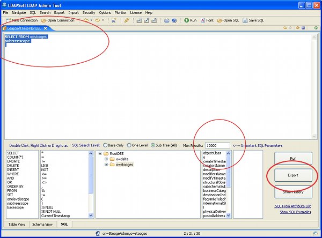322x238 pixels.
Task: Open the SQL menu
Action: point(33,12)
